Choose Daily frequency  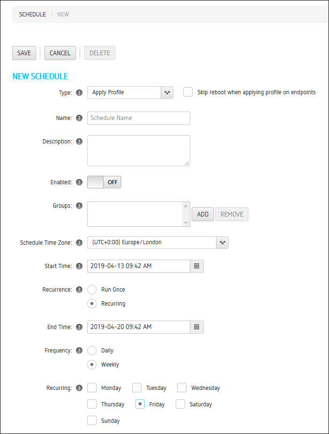tap(92, 351)
